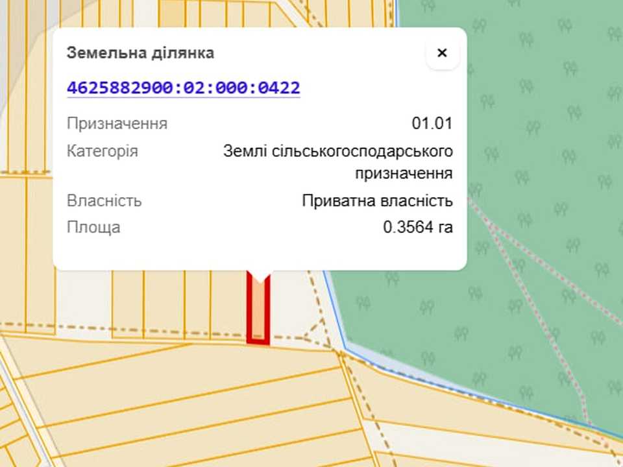The height and width of the screenshot is (467, 623).
Task: Close the Земельна ділянка popup
Action: click(x=442, y=53)
